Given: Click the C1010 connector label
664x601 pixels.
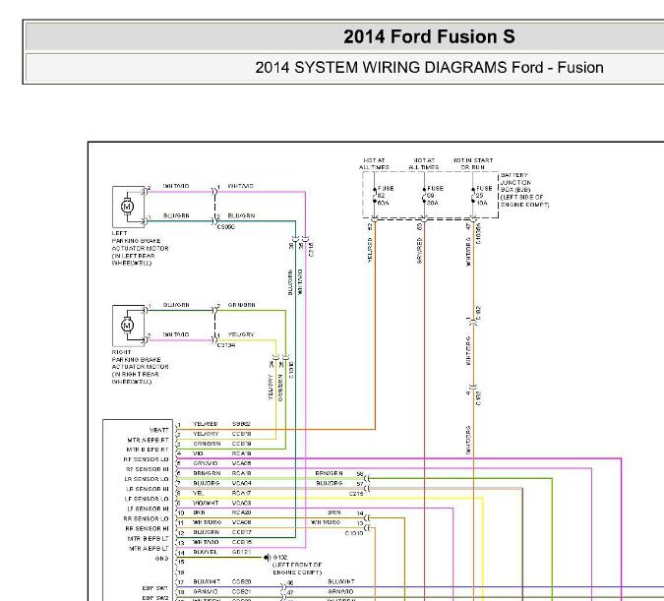Looking at the screenshot, I should 354,534.
